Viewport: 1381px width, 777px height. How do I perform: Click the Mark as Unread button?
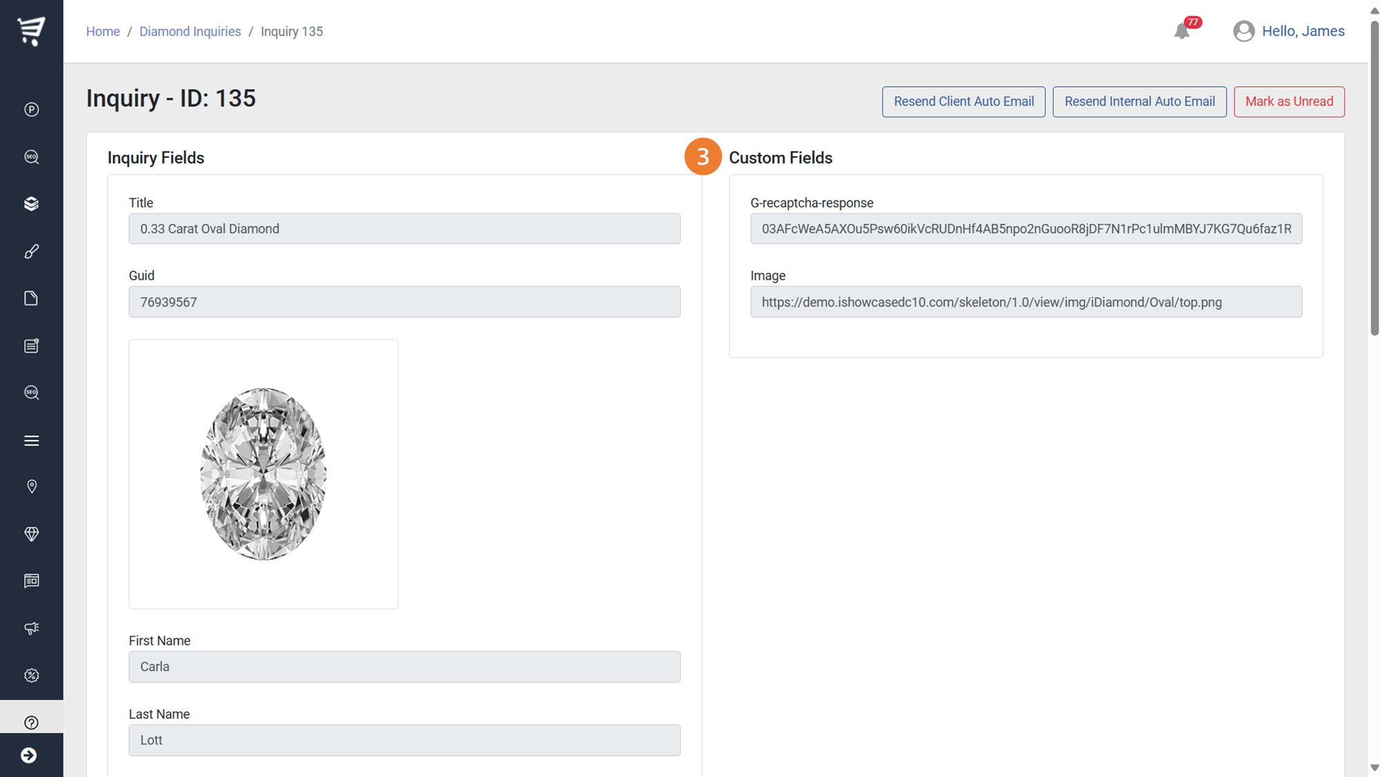pos(1288,102)
